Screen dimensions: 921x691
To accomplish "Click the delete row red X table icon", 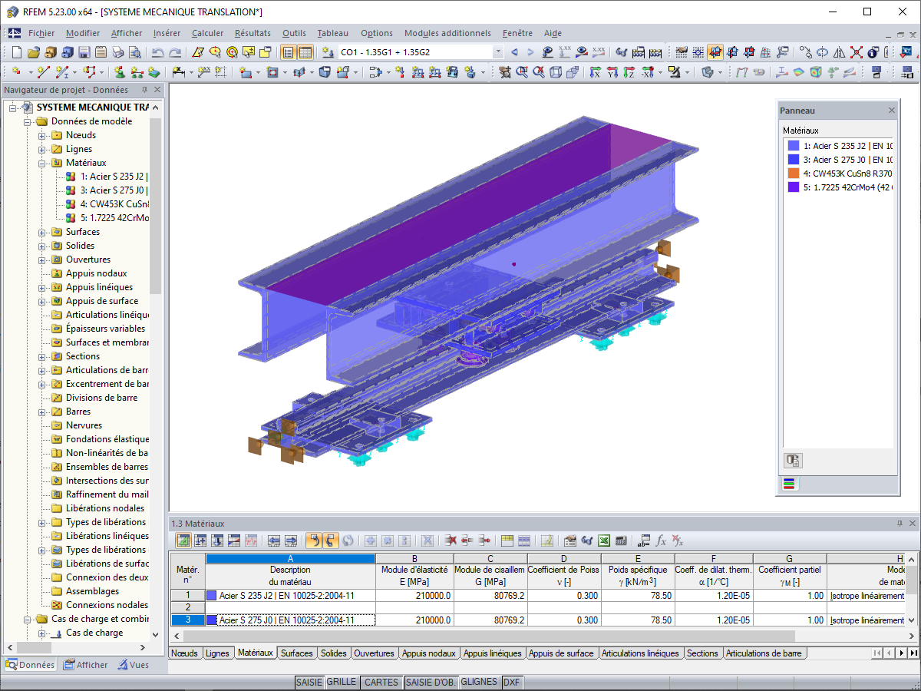I will (x=451, y=541).
